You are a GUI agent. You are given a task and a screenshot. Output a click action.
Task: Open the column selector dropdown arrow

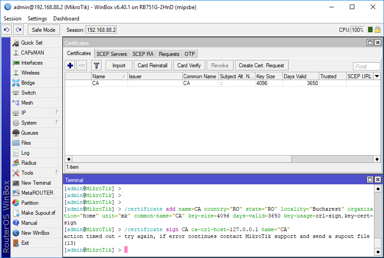[377, 76]
